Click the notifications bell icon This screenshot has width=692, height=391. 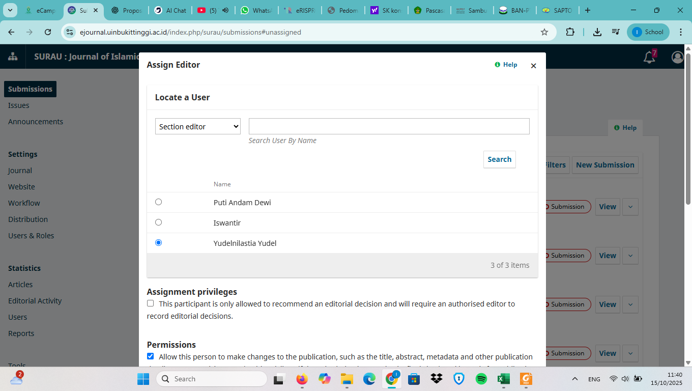tap(649, 57)
